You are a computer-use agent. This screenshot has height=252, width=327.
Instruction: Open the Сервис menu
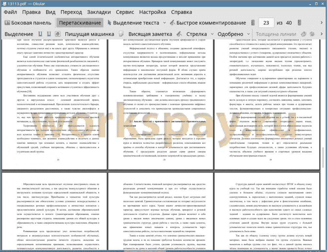125,12
